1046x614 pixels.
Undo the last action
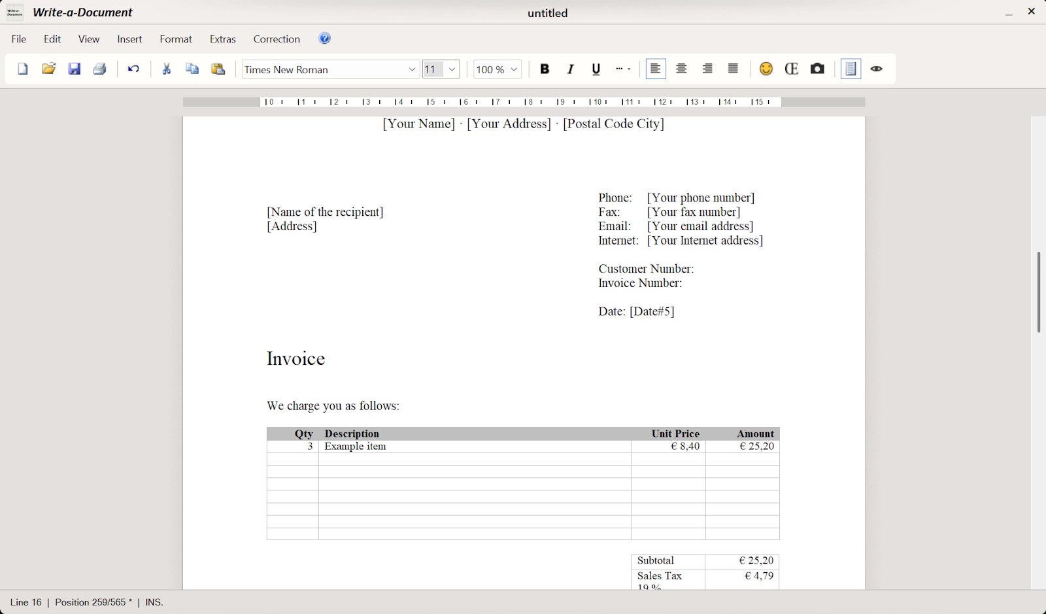tap(133, 69)
